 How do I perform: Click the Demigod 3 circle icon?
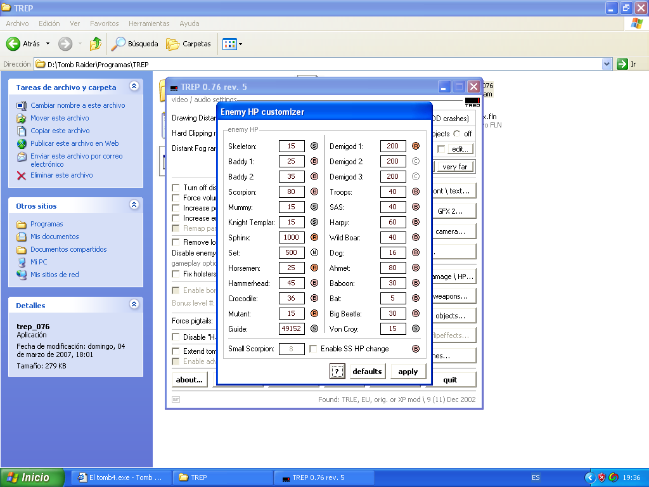pyautogui.click(x=416, y=176)
